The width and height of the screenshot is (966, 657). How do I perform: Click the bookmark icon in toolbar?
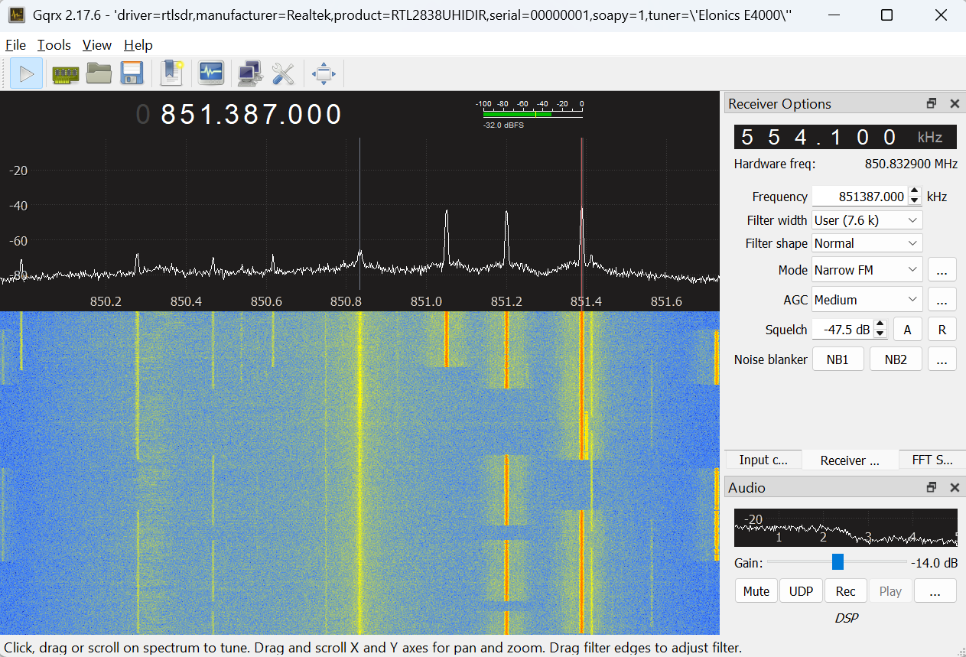pyautogui.click(x=171, y=73)
